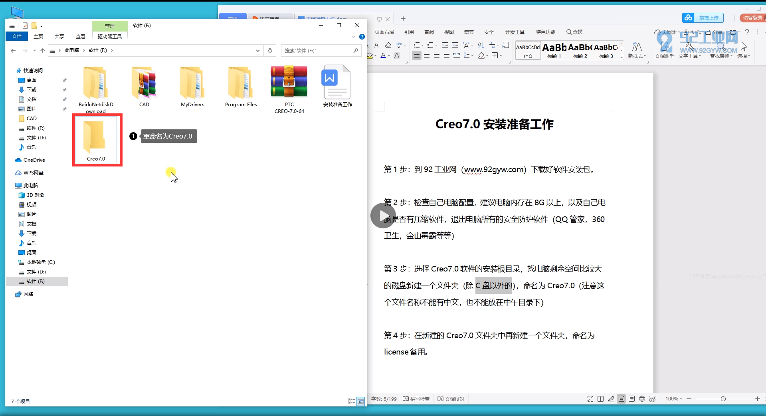Open WPS sort tool
The height and width of the screenshot is (416, 766).
click(481, 45)
